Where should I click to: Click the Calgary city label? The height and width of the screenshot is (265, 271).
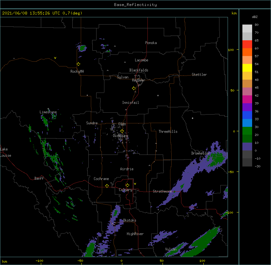125,190
